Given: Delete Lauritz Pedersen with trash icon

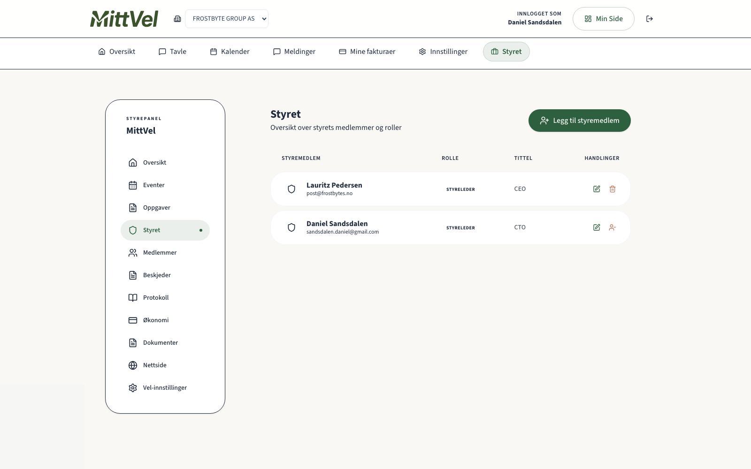Looking at the screenshot, I should coord(613,189).
